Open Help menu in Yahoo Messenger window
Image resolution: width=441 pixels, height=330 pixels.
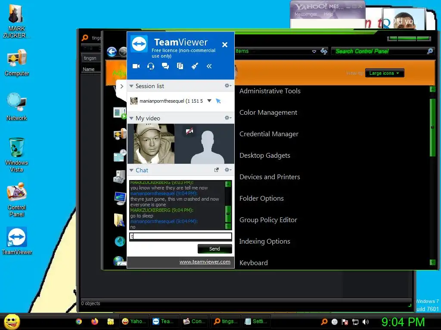328,14
